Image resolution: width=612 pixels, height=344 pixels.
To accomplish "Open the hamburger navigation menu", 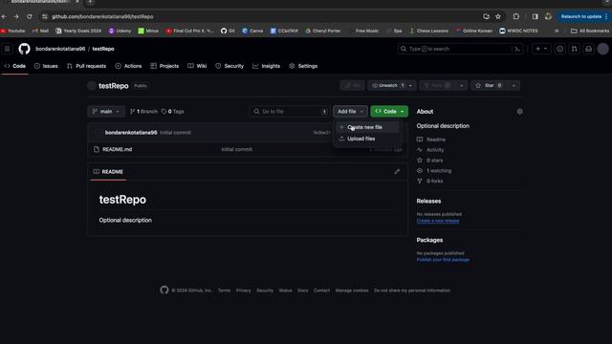I will (7, 49).
